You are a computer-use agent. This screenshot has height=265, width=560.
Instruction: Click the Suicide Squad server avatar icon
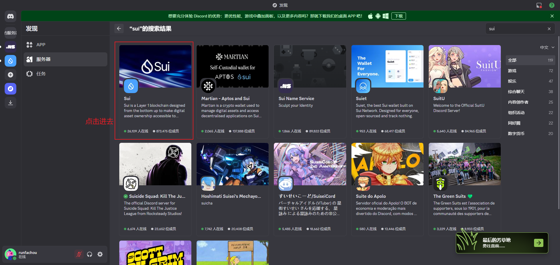click(131, 184)
